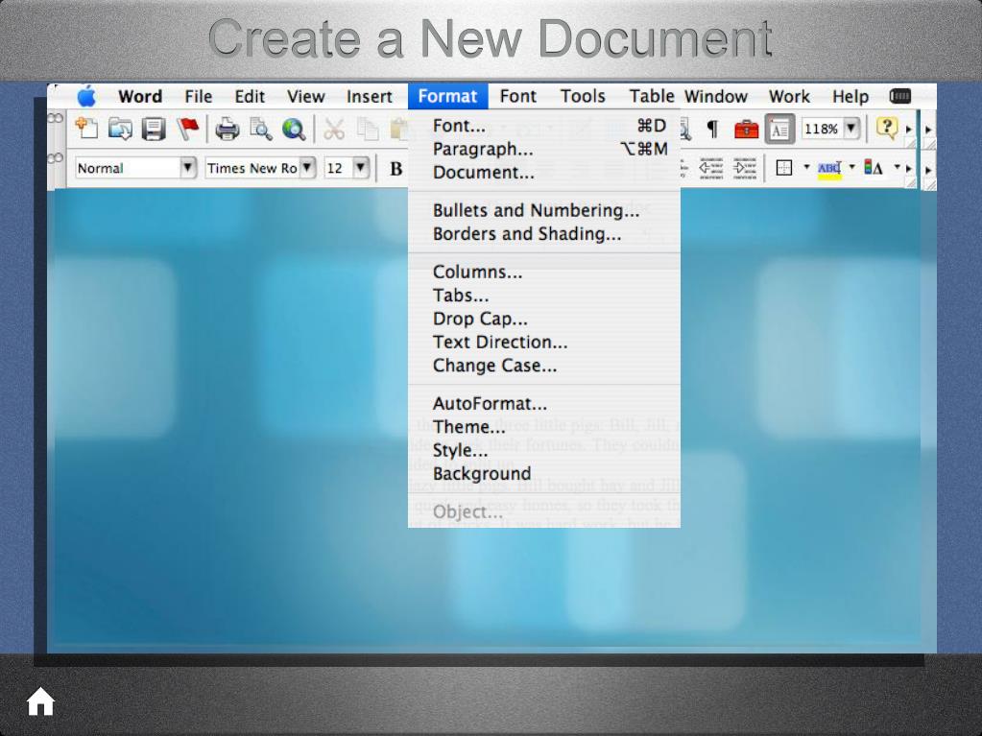The height and width of the screenshot is (736, 982).
Task: Click the Save floppy disk icon
Action: (x=154, y=129)
